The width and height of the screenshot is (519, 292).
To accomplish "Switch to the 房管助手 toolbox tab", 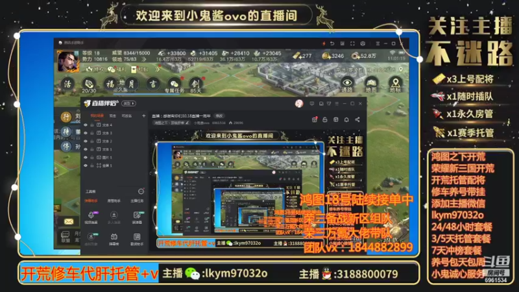I will click(114, 201).
